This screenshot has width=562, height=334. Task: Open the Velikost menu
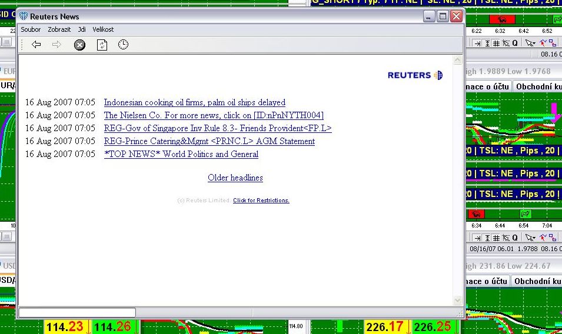pos(103,29)
